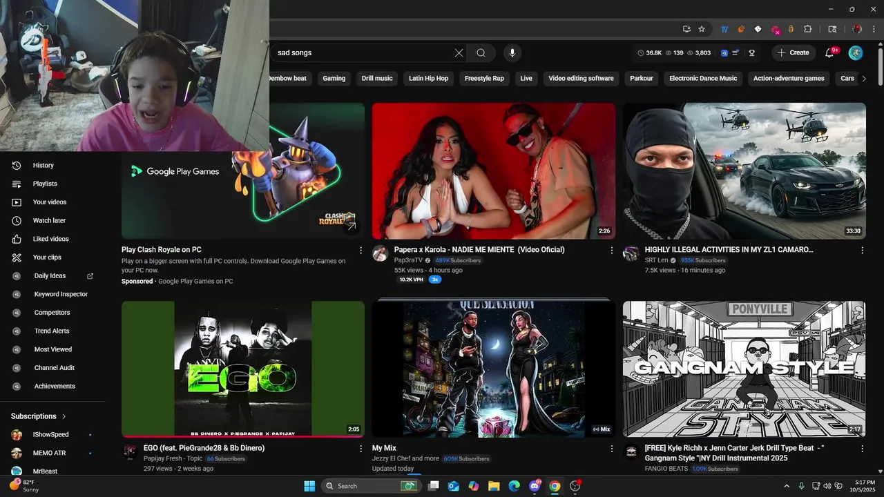Image resolution: width=884 pixels, height=497 pixels.
Task: Open Playlists in the sidebar
Action: coord(45,184)
